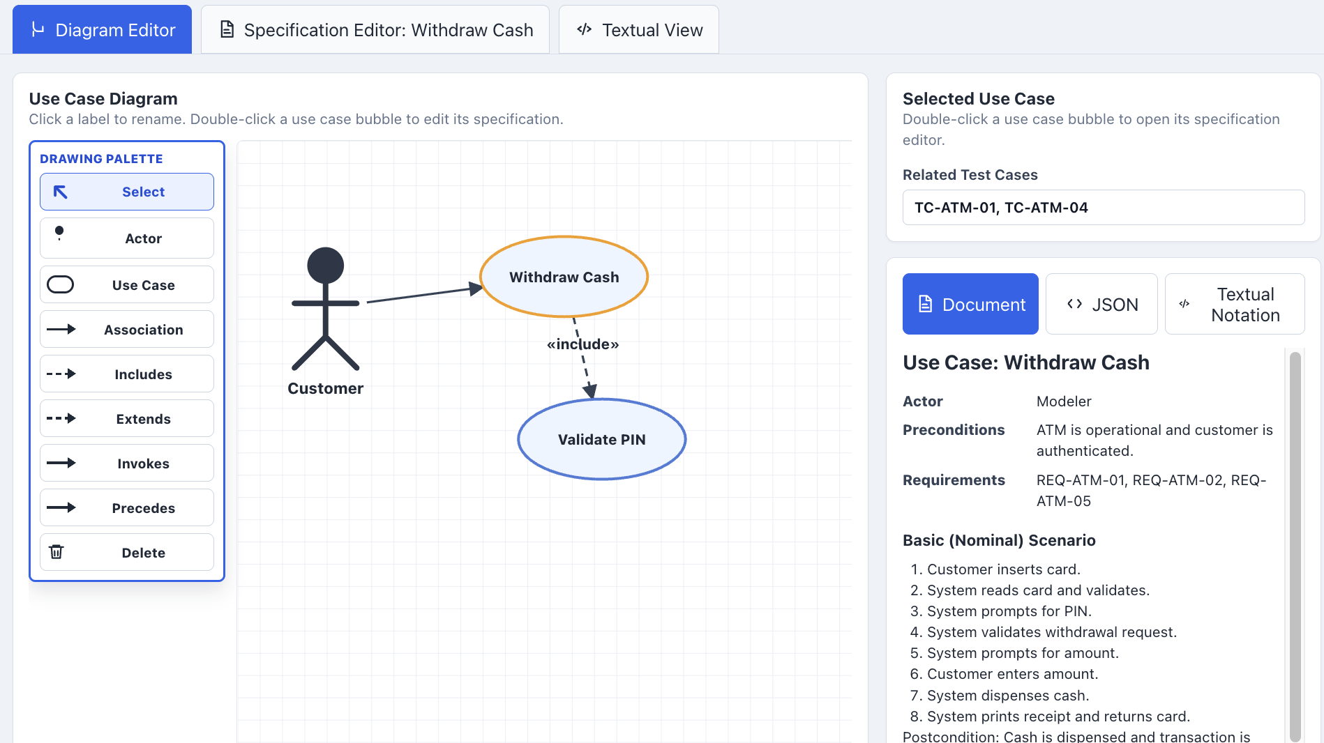Click the Preconditions description text
Viewport: 1324px width, 743px height.
[1154, 441]
